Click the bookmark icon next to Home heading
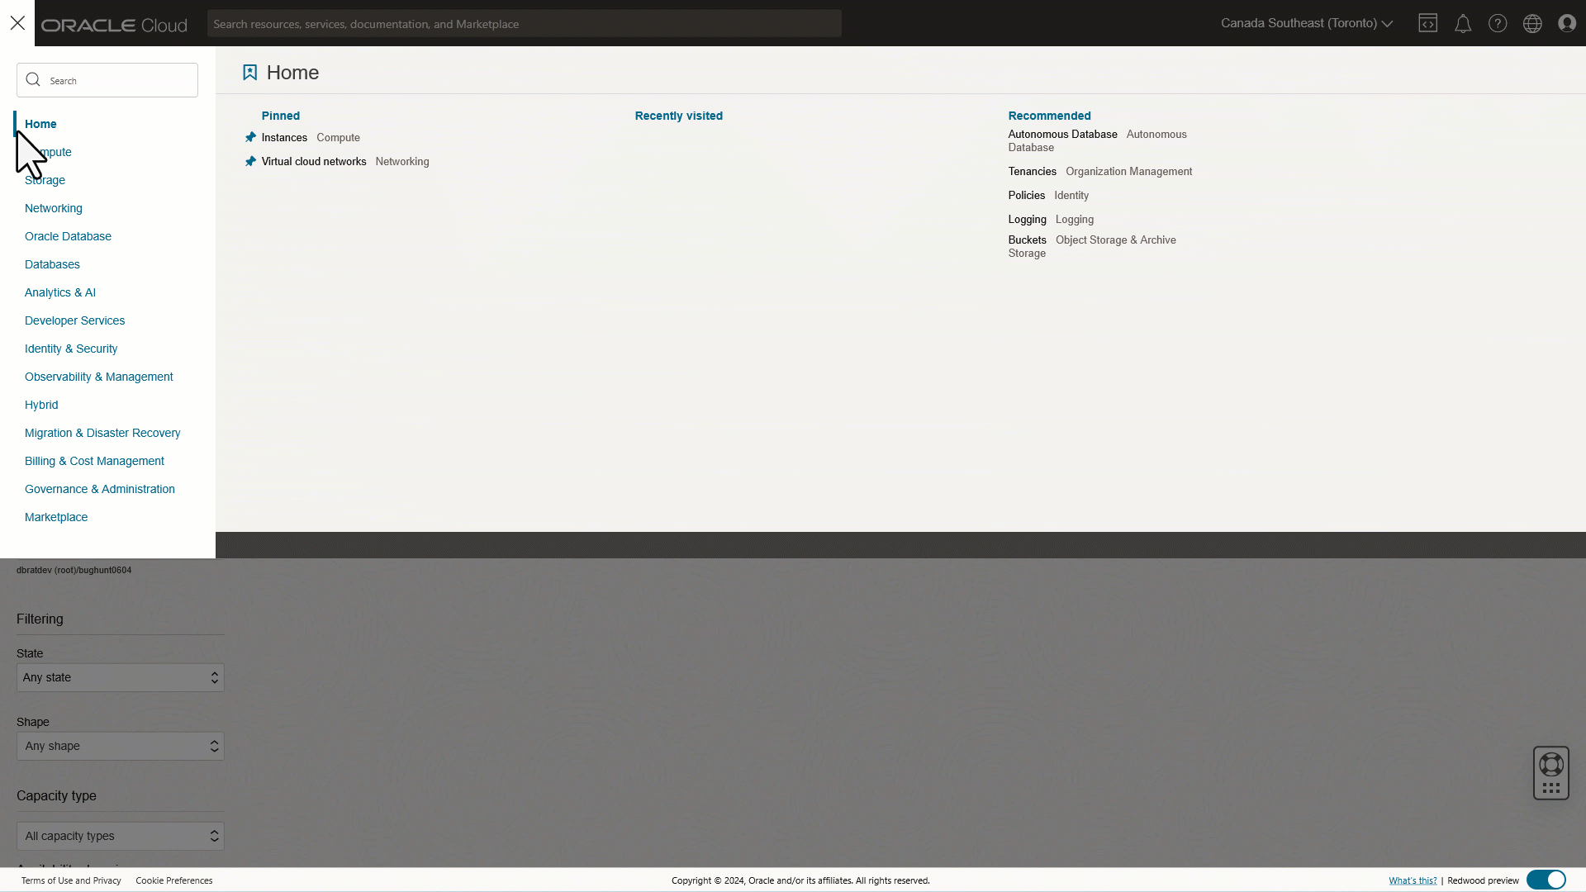This screenshot has height=892, width=1586. pyautogui.click(x=249, y=72)
